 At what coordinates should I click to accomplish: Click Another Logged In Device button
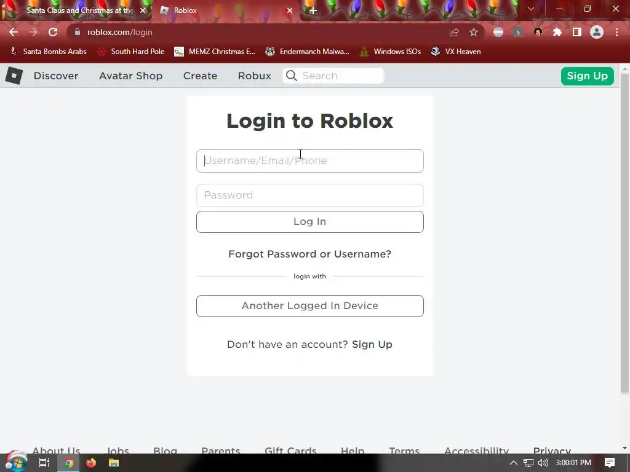[310, 306]
